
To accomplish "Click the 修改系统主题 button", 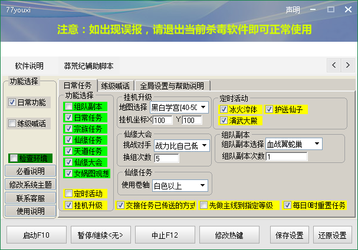I will click(x=29, y=184).
